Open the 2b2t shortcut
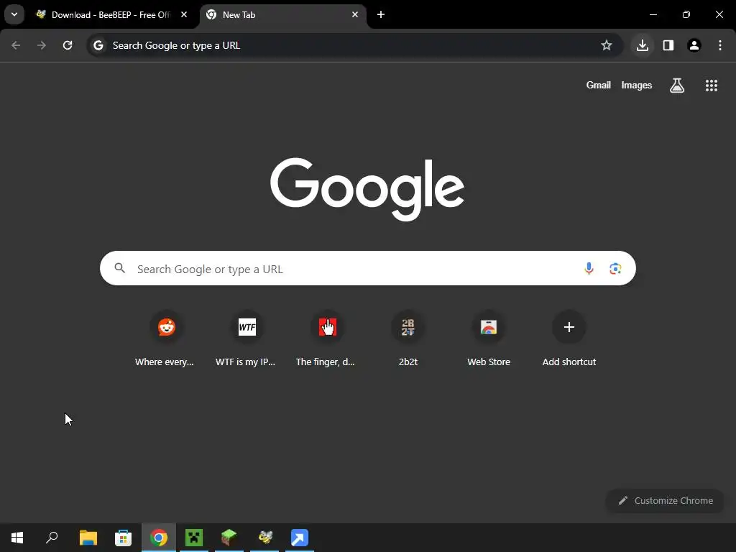736x552 pixels. click(x=408, y=339)
